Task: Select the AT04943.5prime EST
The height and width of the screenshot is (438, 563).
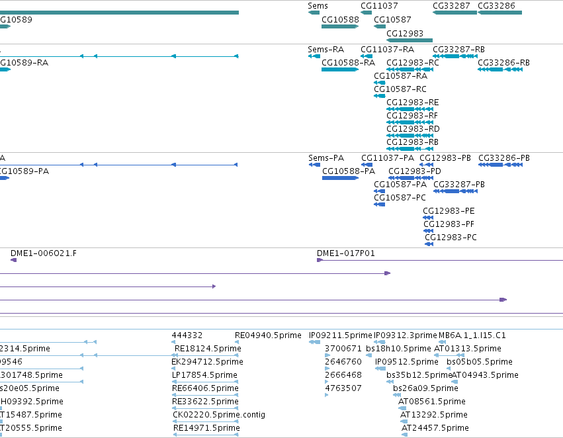Action: [x=485, y=375]
